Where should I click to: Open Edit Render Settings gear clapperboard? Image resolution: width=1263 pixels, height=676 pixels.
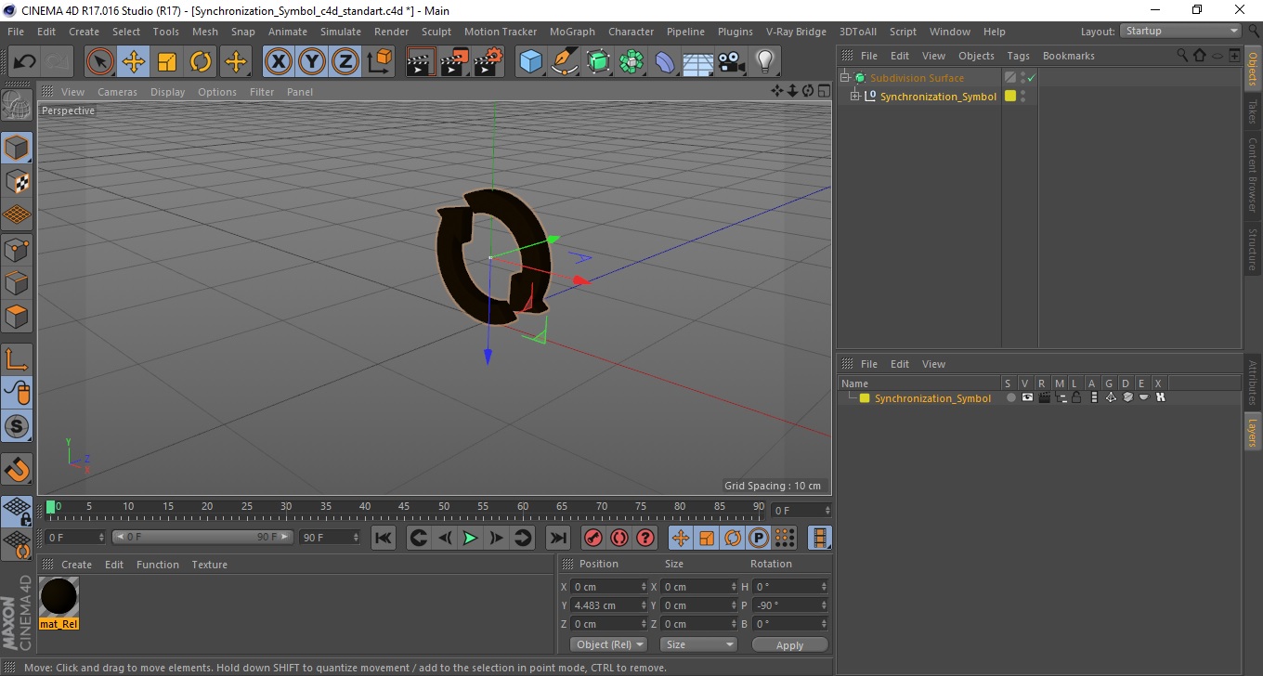click(x=488, y=62)
